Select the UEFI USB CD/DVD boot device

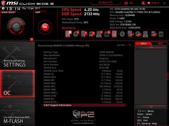pos(92,34)
